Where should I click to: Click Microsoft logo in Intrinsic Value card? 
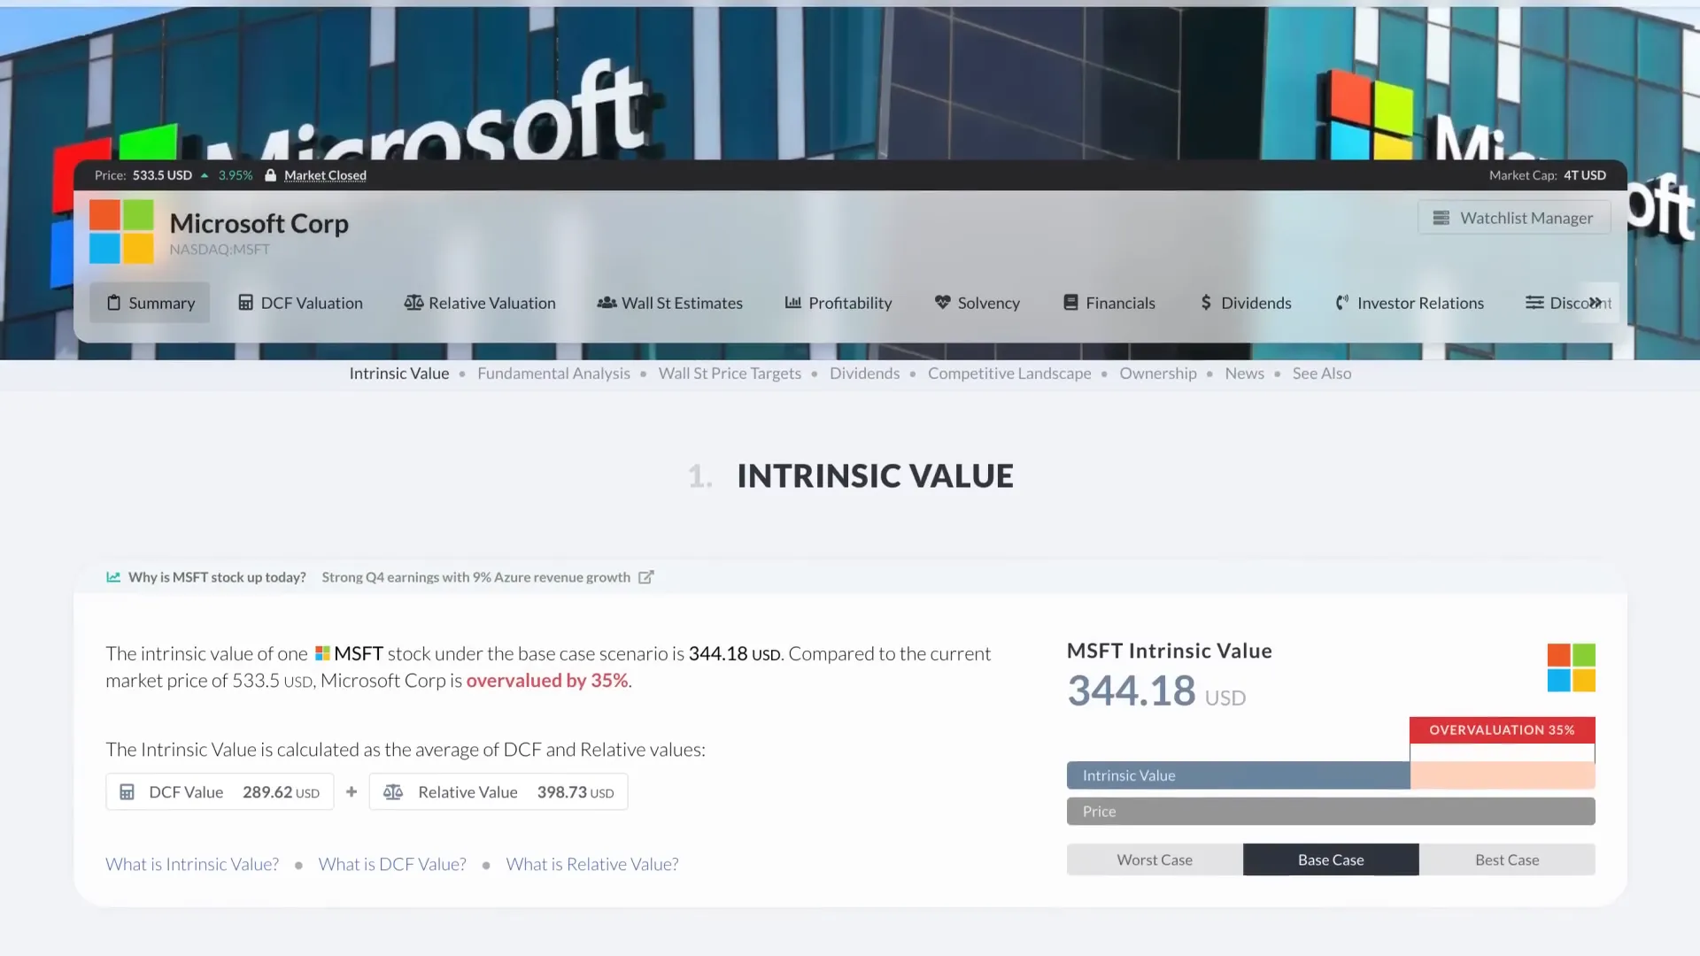coord(1572,667)
